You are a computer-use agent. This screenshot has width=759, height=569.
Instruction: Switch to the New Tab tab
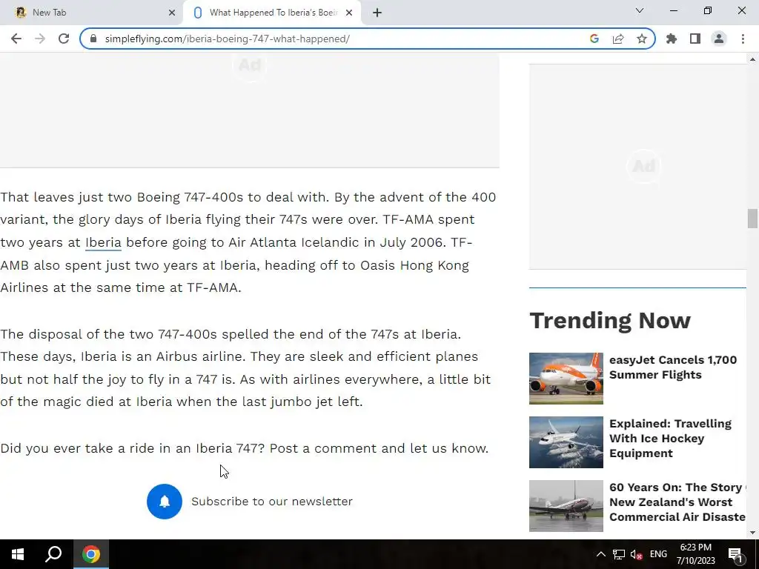(x=92, y=13)
